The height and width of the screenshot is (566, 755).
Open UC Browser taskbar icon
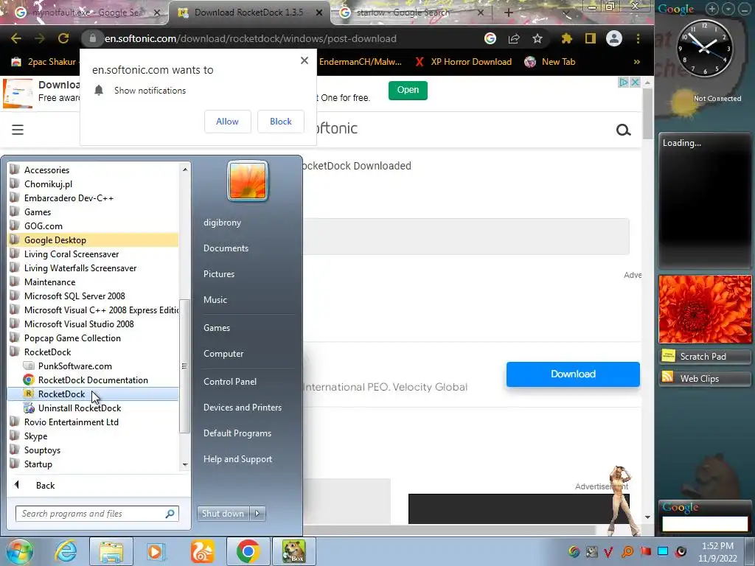point(202,551)
